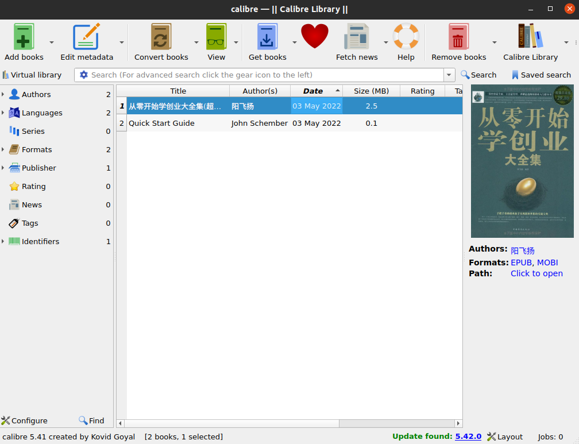Screen dimensions: 579x444
Task: Open the View book icon
Action: pos(216,37)
